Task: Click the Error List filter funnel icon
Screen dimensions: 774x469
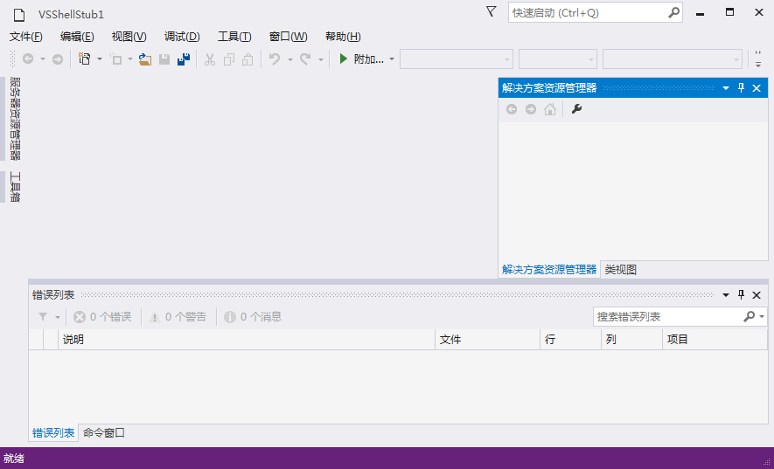Action: [43, 317]
